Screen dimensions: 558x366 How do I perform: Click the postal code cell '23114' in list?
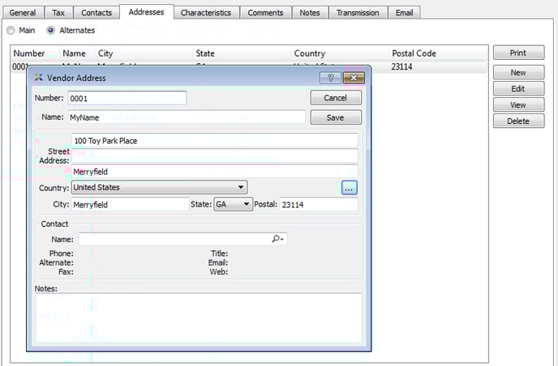coord(401,67)
